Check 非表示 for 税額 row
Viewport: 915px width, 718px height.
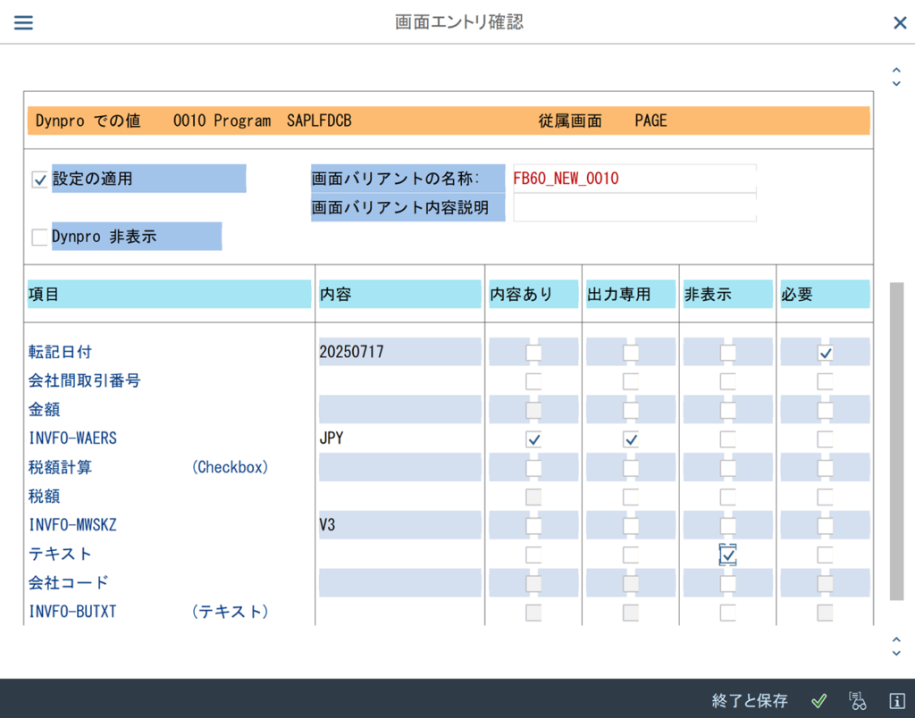point(727,497)
